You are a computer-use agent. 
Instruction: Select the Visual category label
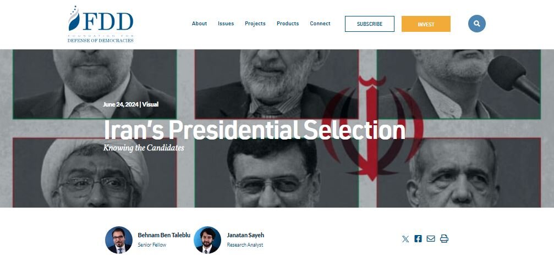point(150,104)
